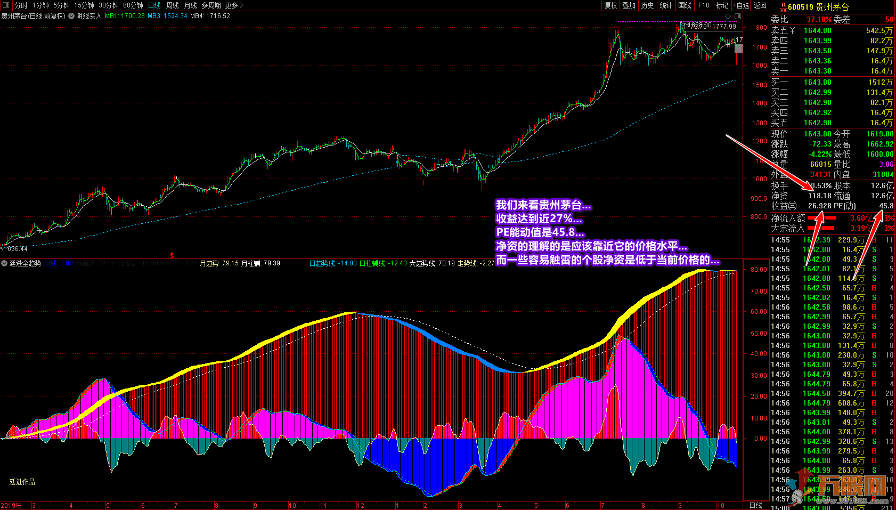896x510 pixels.
Task: Expand main chart indicator dropdown arrow
Action: (x=71, y=16)
